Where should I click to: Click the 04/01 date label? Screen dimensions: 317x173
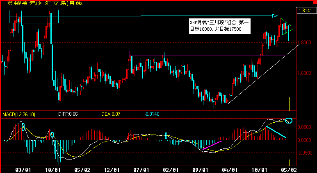click(x=230, y=170)
